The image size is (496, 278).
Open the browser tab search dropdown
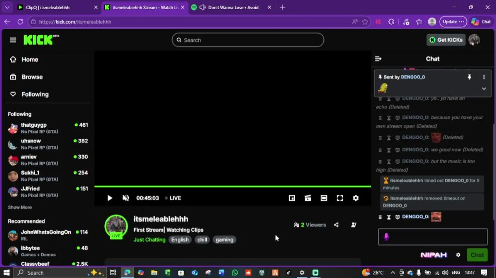point(7,7)
